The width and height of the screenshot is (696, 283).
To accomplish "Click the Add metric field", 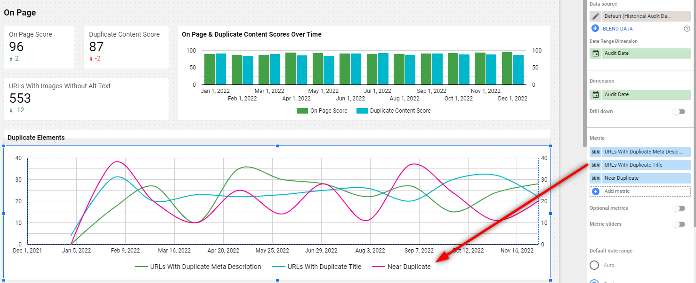I will tap(640, 191).
